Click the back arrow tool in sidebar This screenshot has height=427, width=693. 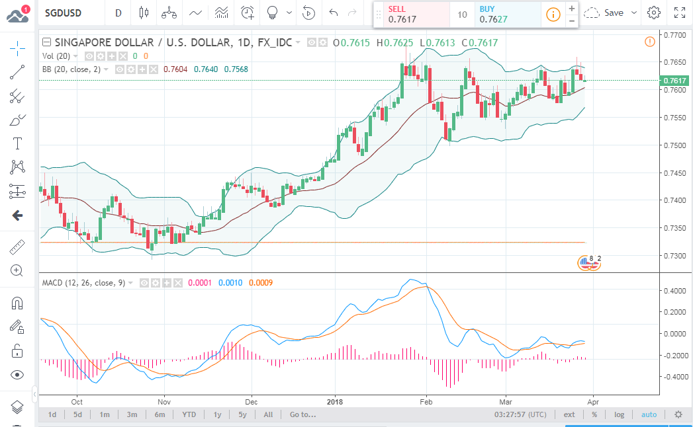(17, 215)
